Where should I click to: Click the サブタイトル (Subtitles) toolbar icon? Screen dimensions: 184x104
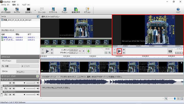tap(53, 10)
